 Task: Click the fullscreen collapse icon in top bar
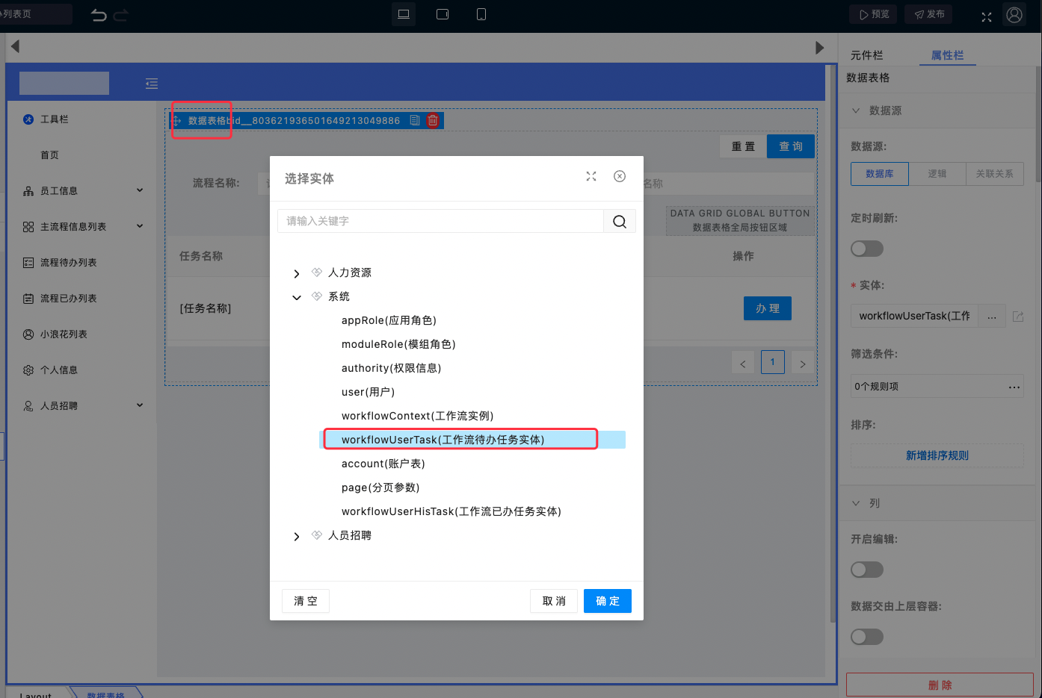pyautogui.click(x=987, y=16)
